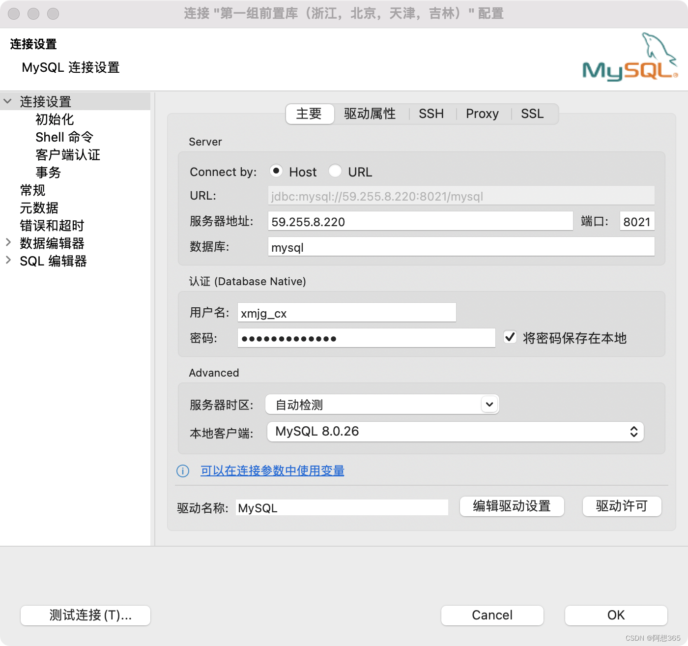Open the 本地客户端 version selector

(x=634, y=432)
